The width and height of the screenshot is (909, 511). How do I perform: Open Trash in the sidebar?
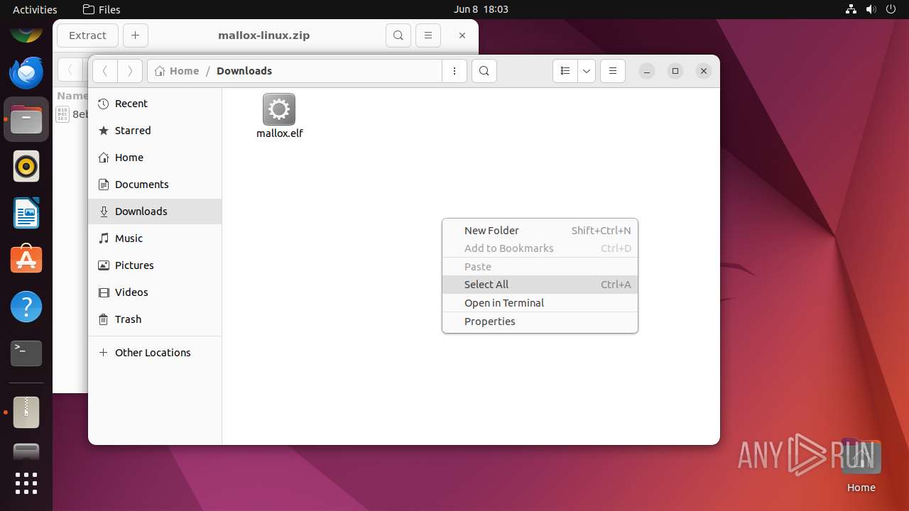point(155,319)
